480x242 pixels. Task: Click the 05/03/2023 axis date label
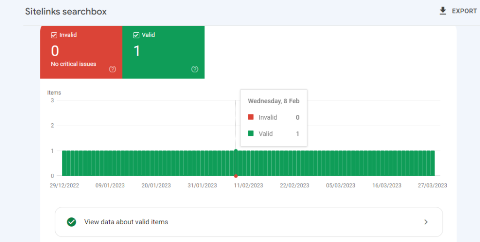(340, 185)
